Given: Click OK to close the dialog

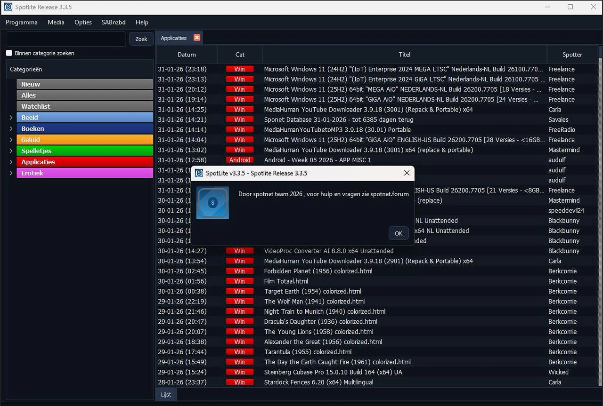Looking at the screenshot, I should [x=398, y=233].
